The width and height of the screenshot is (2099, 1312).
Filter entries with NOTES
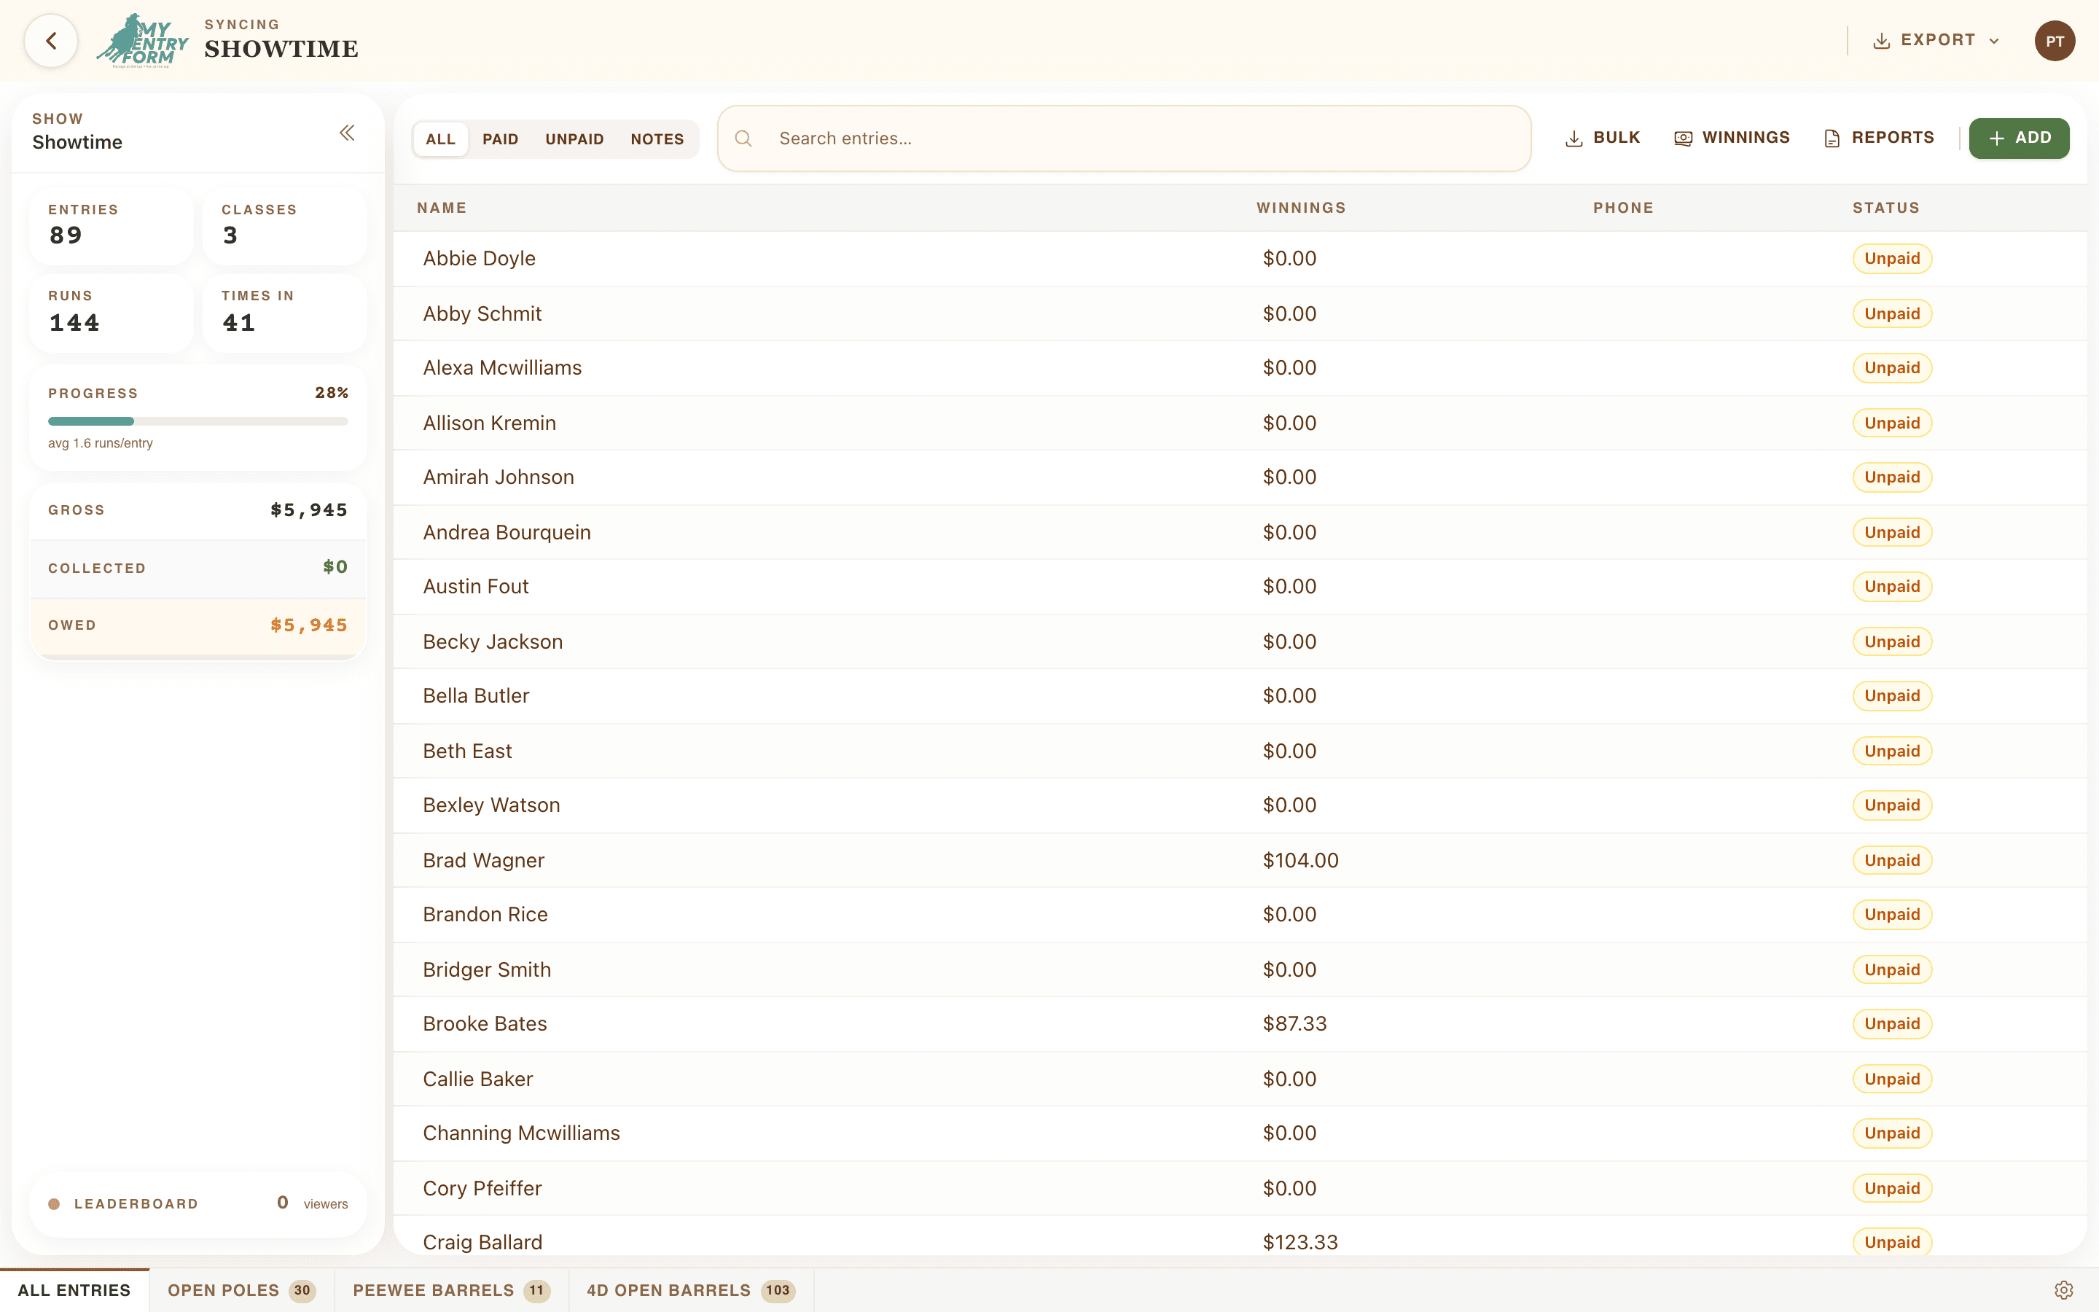pos(657,138)
